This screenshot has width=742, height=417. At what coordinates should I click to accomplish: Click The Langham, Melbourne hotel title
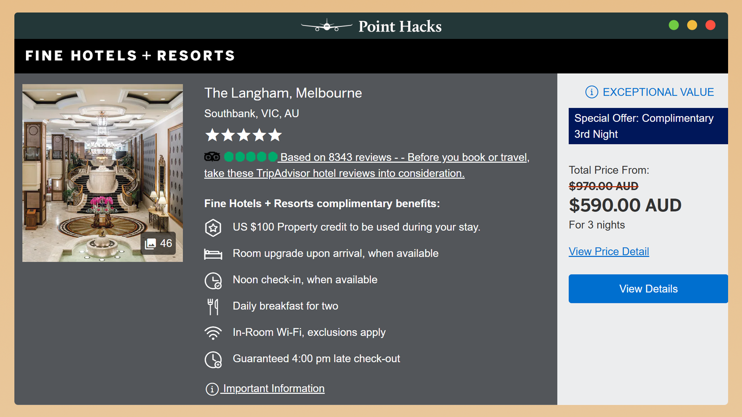[x=283, y=93]
